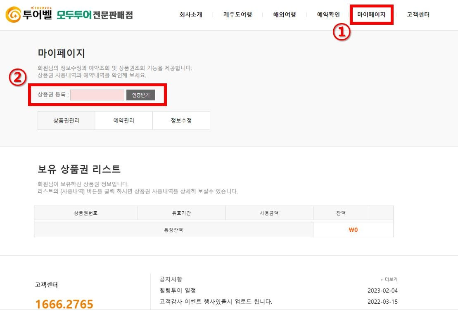Click the 통장잔액 row label

(x=173, y=230)
